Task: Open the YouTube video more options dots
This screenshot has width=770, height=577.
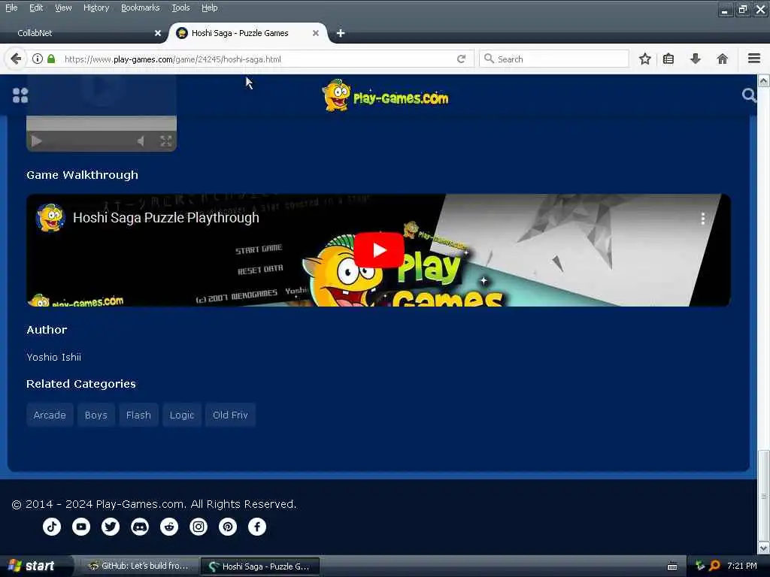Action: coord(703,219)
